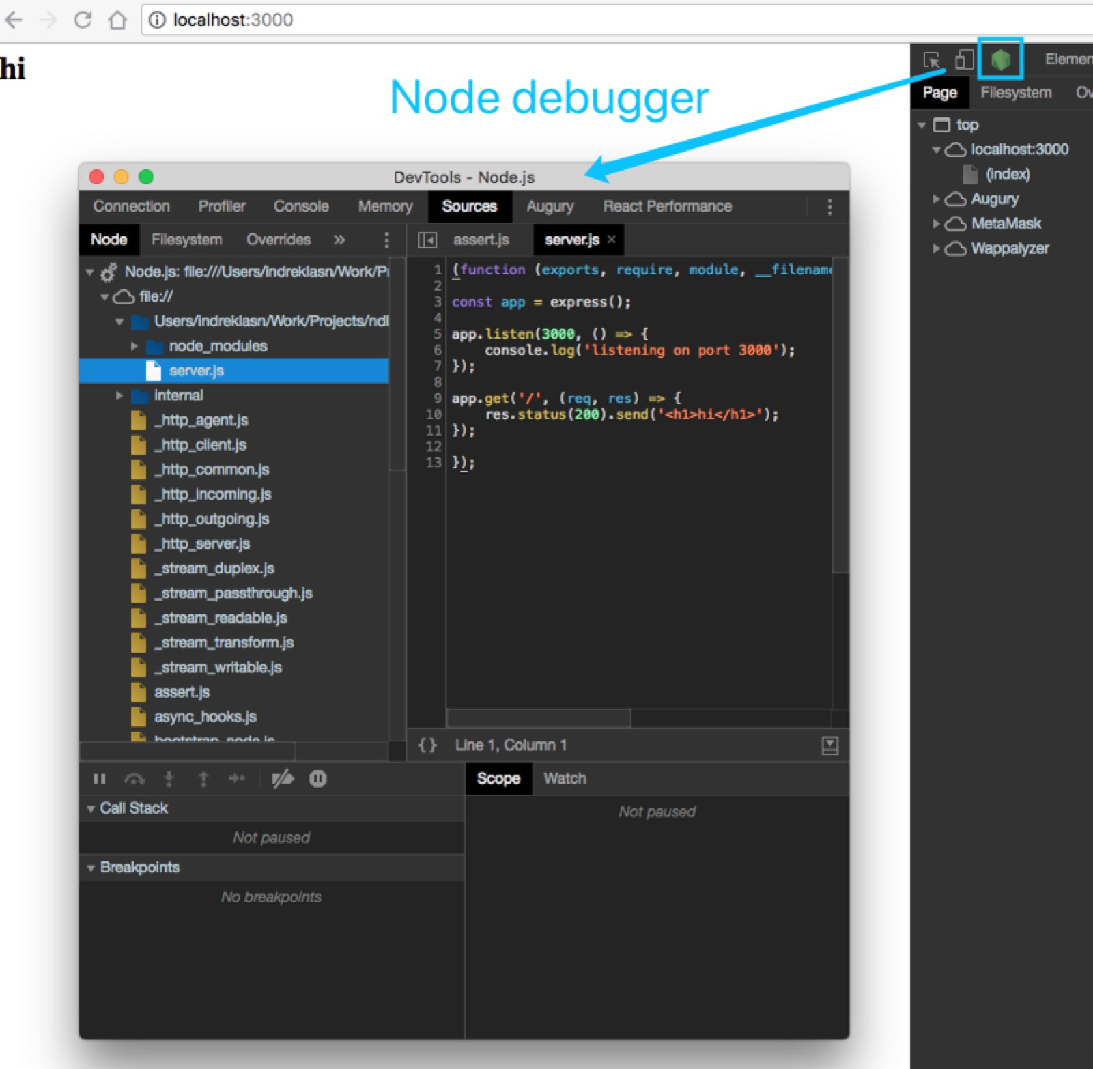Screen dimensions: 1093x1069
Task: Select Overrides tab in navigator
Action: click(x=279, y=240)
